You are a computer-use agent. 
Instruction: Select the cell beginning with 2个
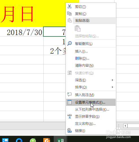click(55, 50)
